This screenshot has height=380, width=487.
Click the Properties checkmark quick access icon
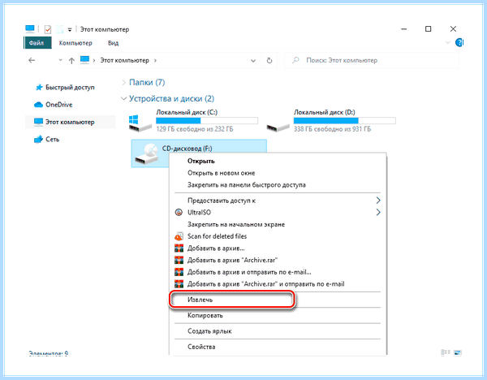(48, 29)
